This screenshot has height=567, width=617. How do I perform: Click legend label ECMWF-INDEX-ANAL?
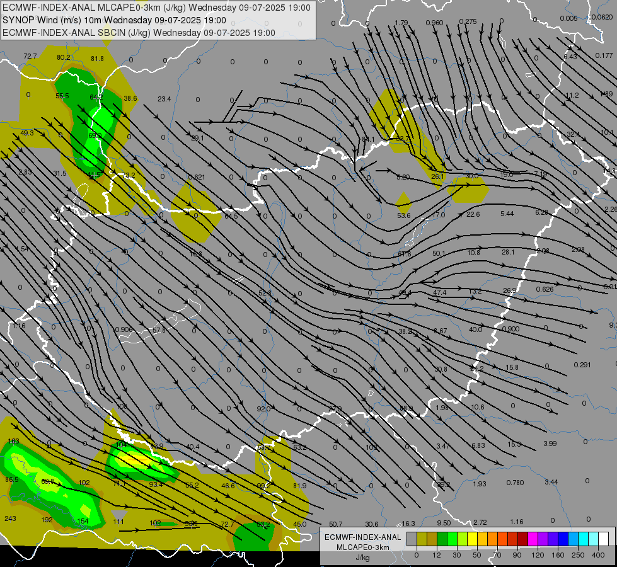pos(362,537)
